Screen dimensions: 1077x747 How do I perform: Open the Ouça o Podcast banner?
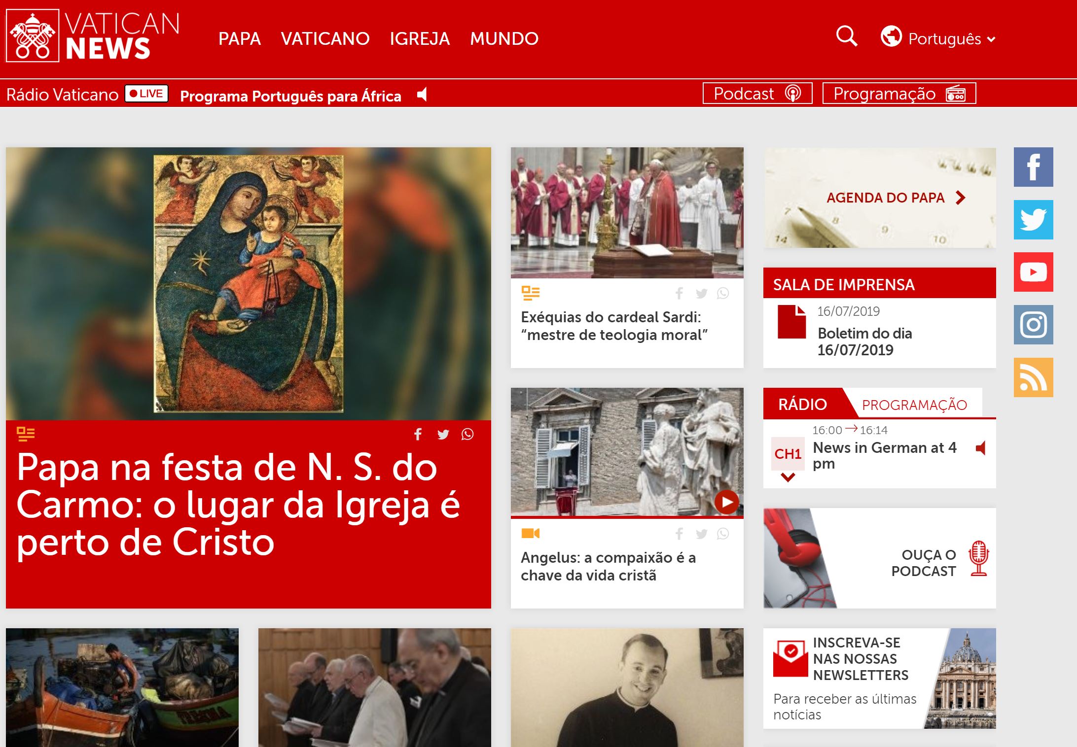click(x=879, y=558)
